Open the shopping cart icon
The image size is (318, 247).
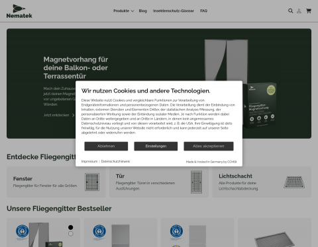pyautogui.click(x=309, y=11)
